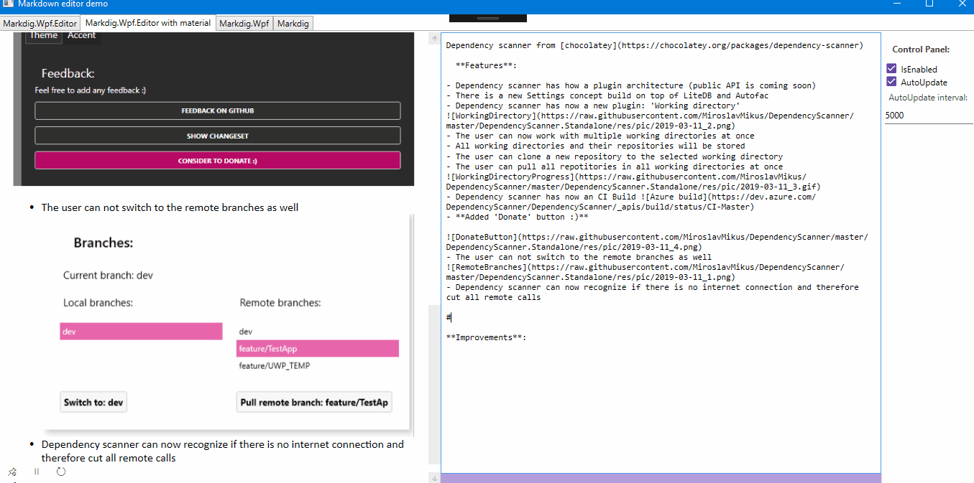The image size is (974, 483).
Task: Click the circular refresh icon below the preview
Action: [x=61, y=472]
